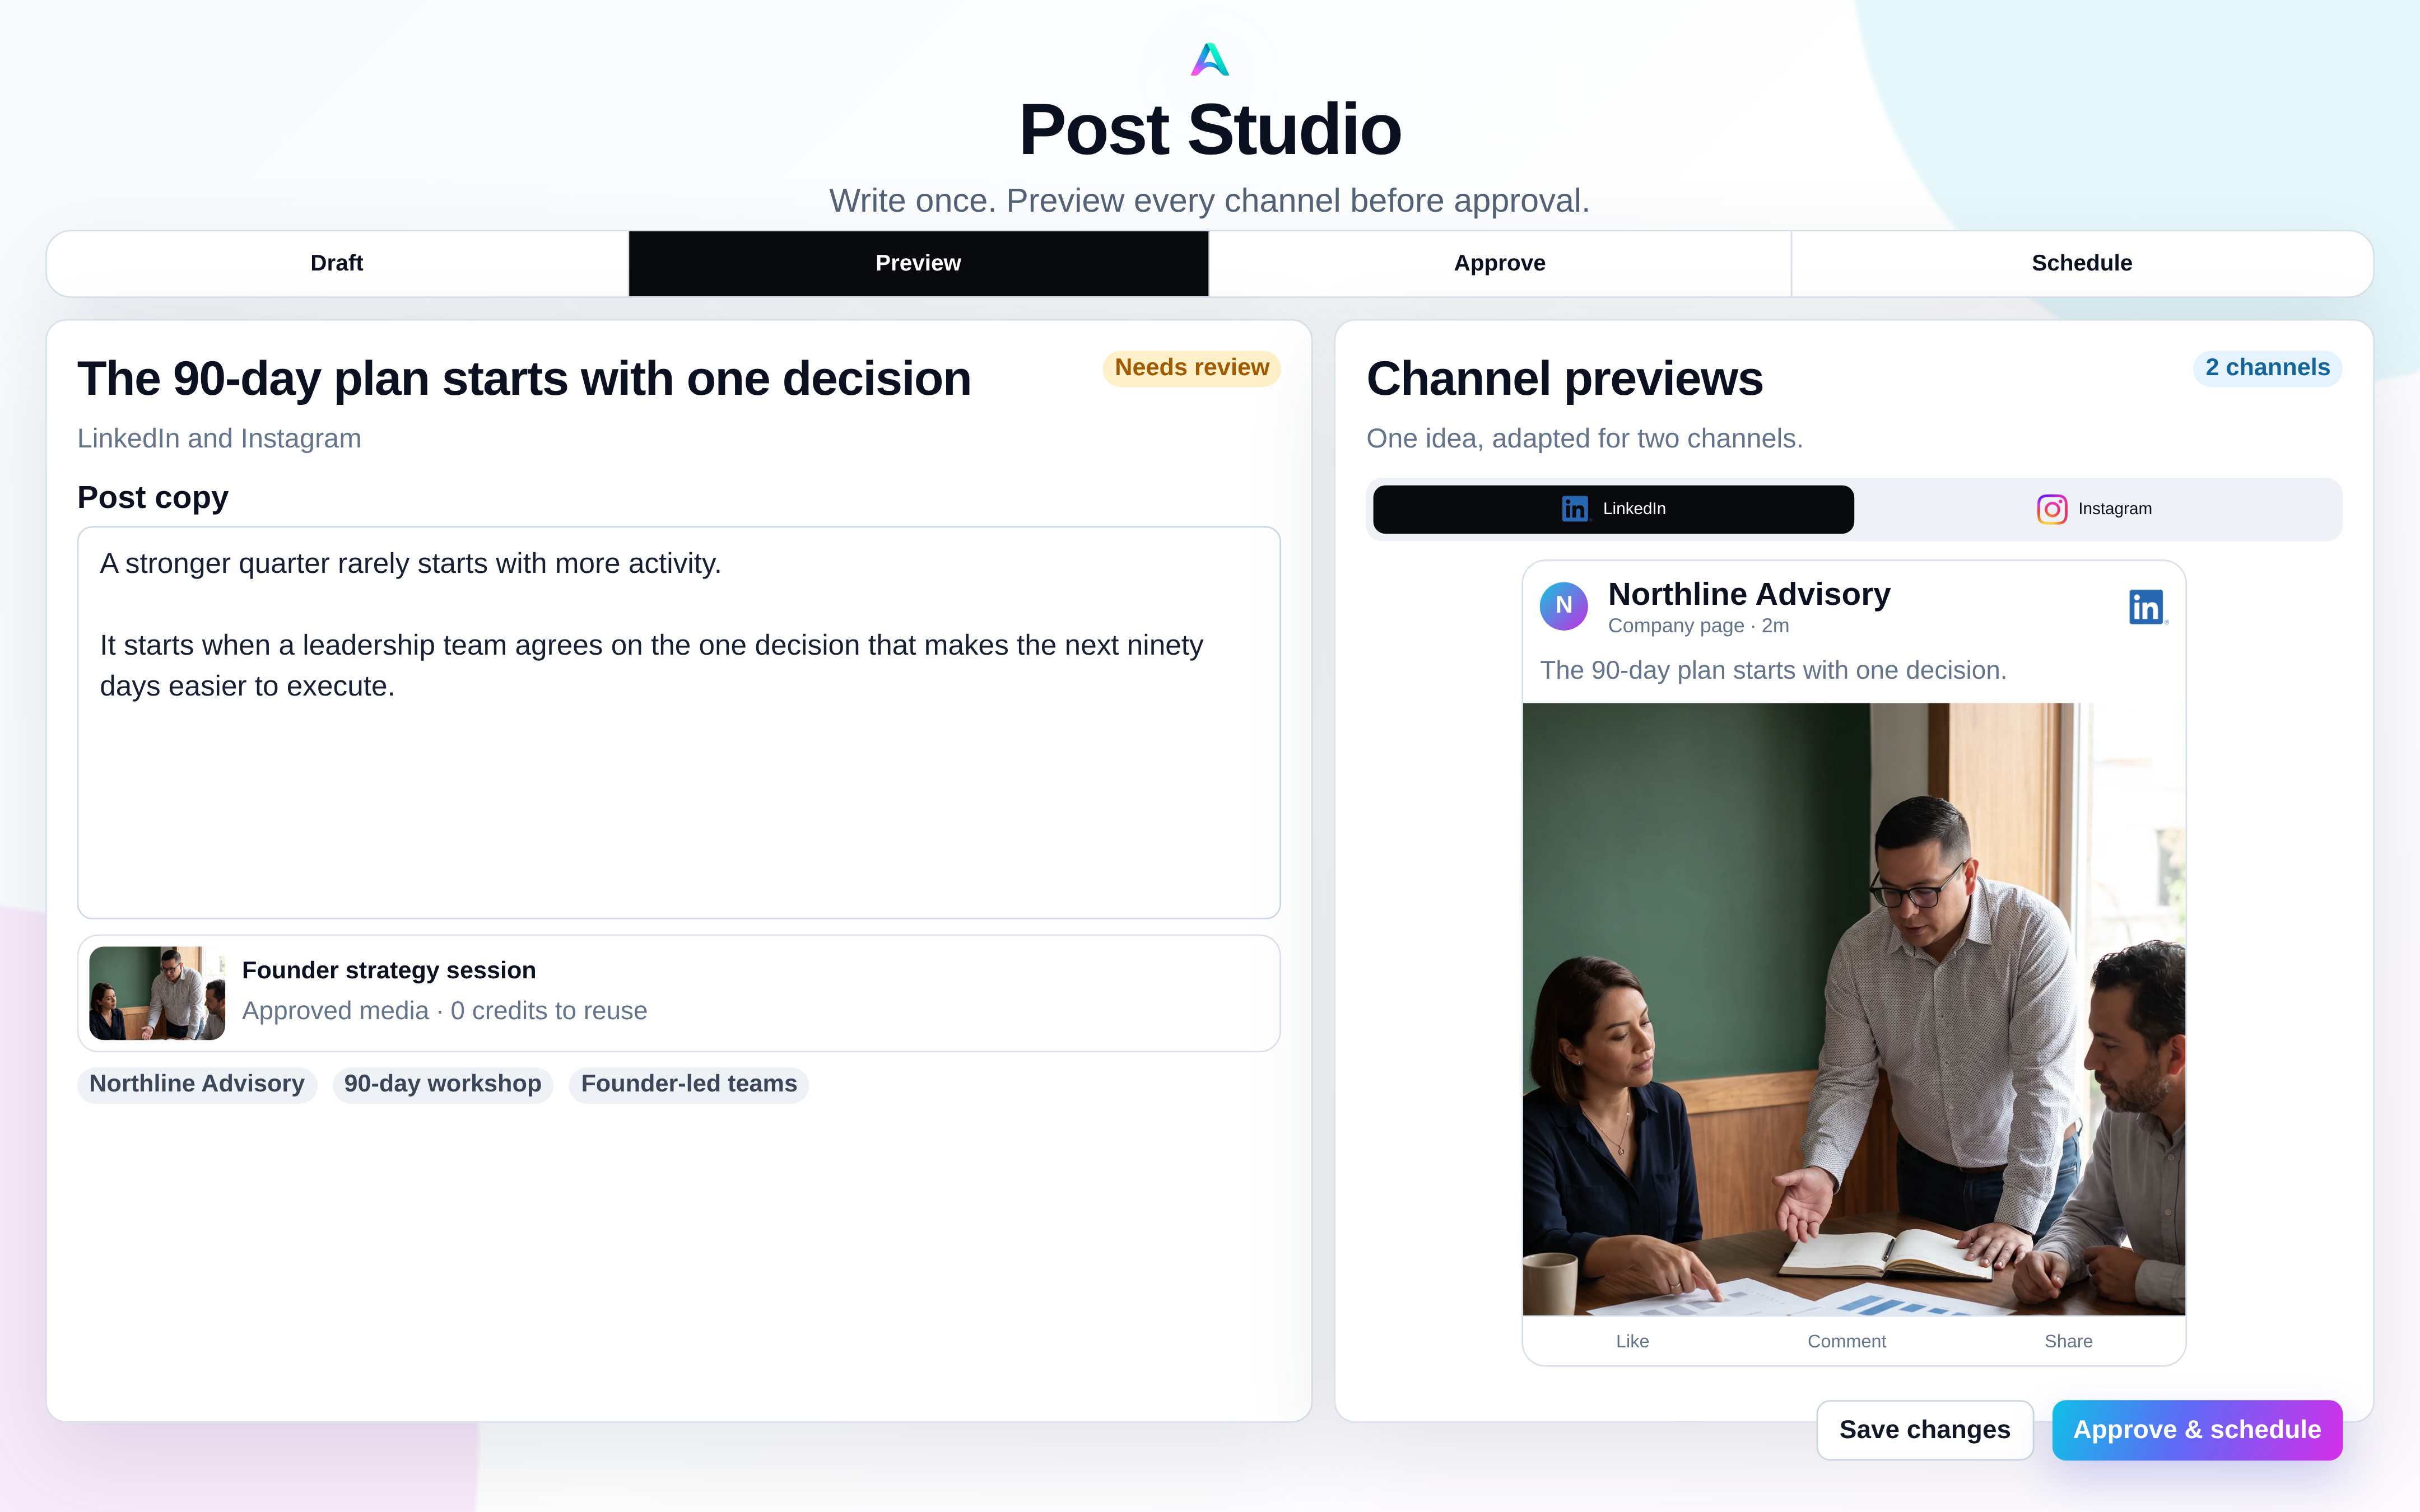Select the 90-day workshop tag
This screenshot has height=1512, width=2420.
coord(442,1084)
